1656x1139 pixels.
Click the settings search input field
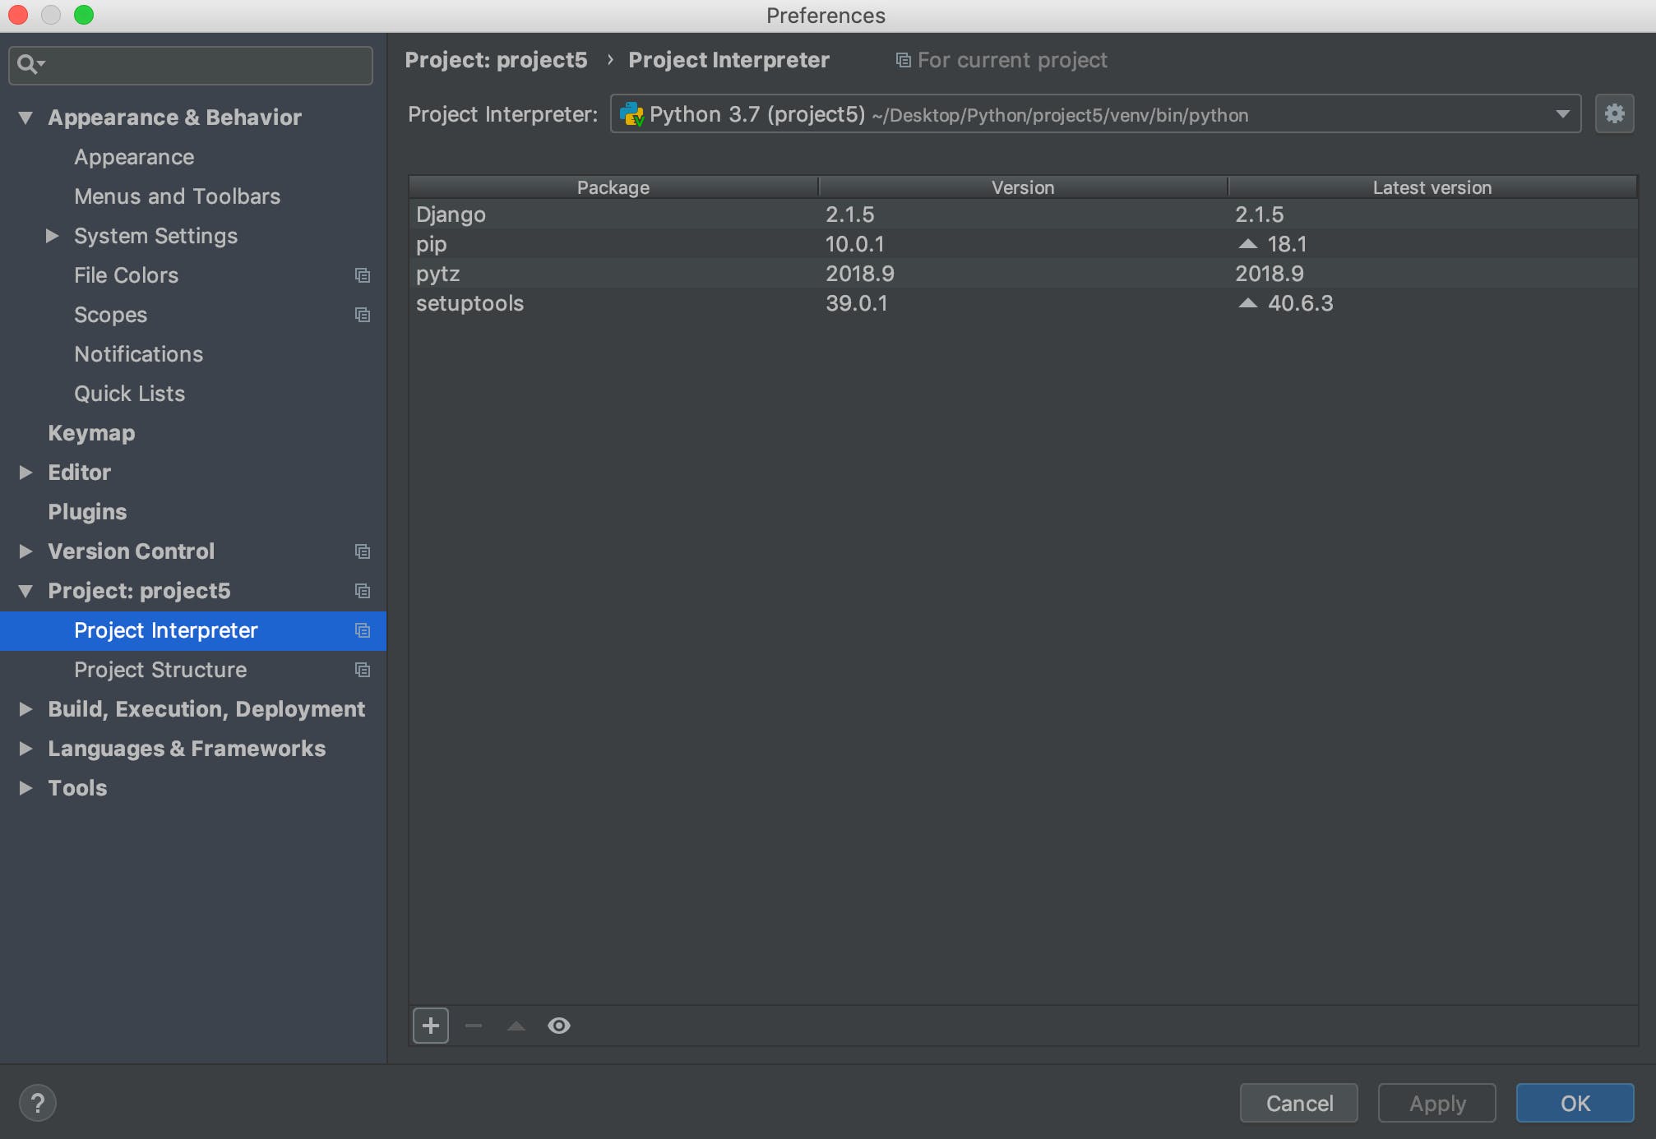click(206, 64)
